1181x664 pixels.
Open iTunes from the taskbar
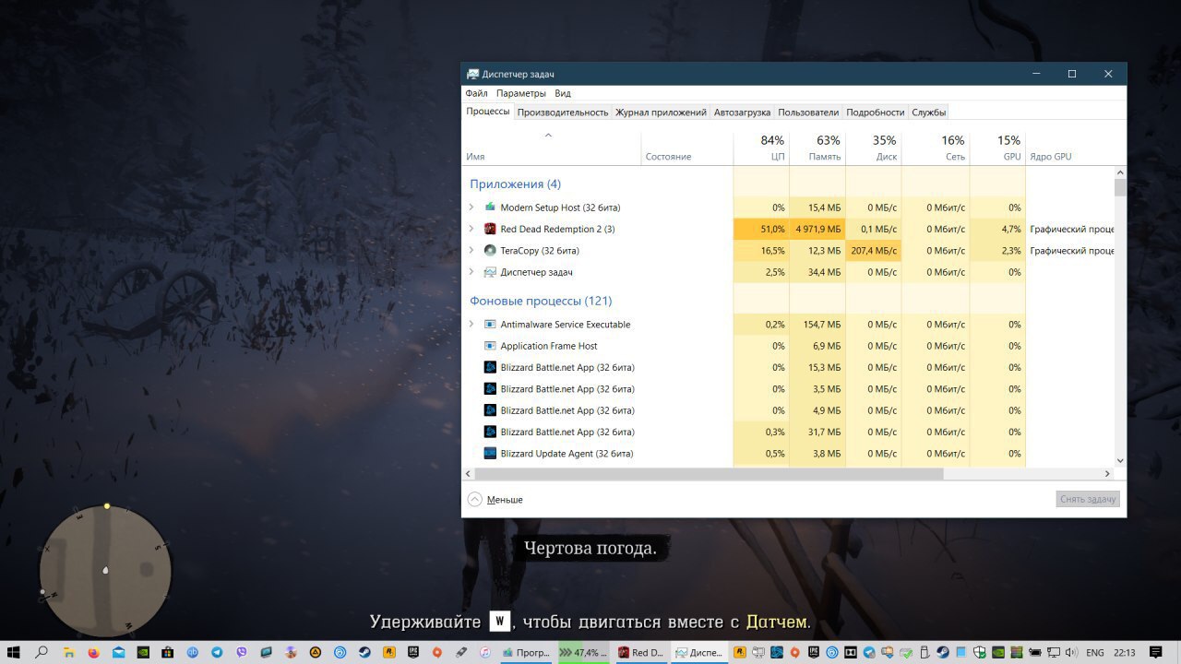484,652
